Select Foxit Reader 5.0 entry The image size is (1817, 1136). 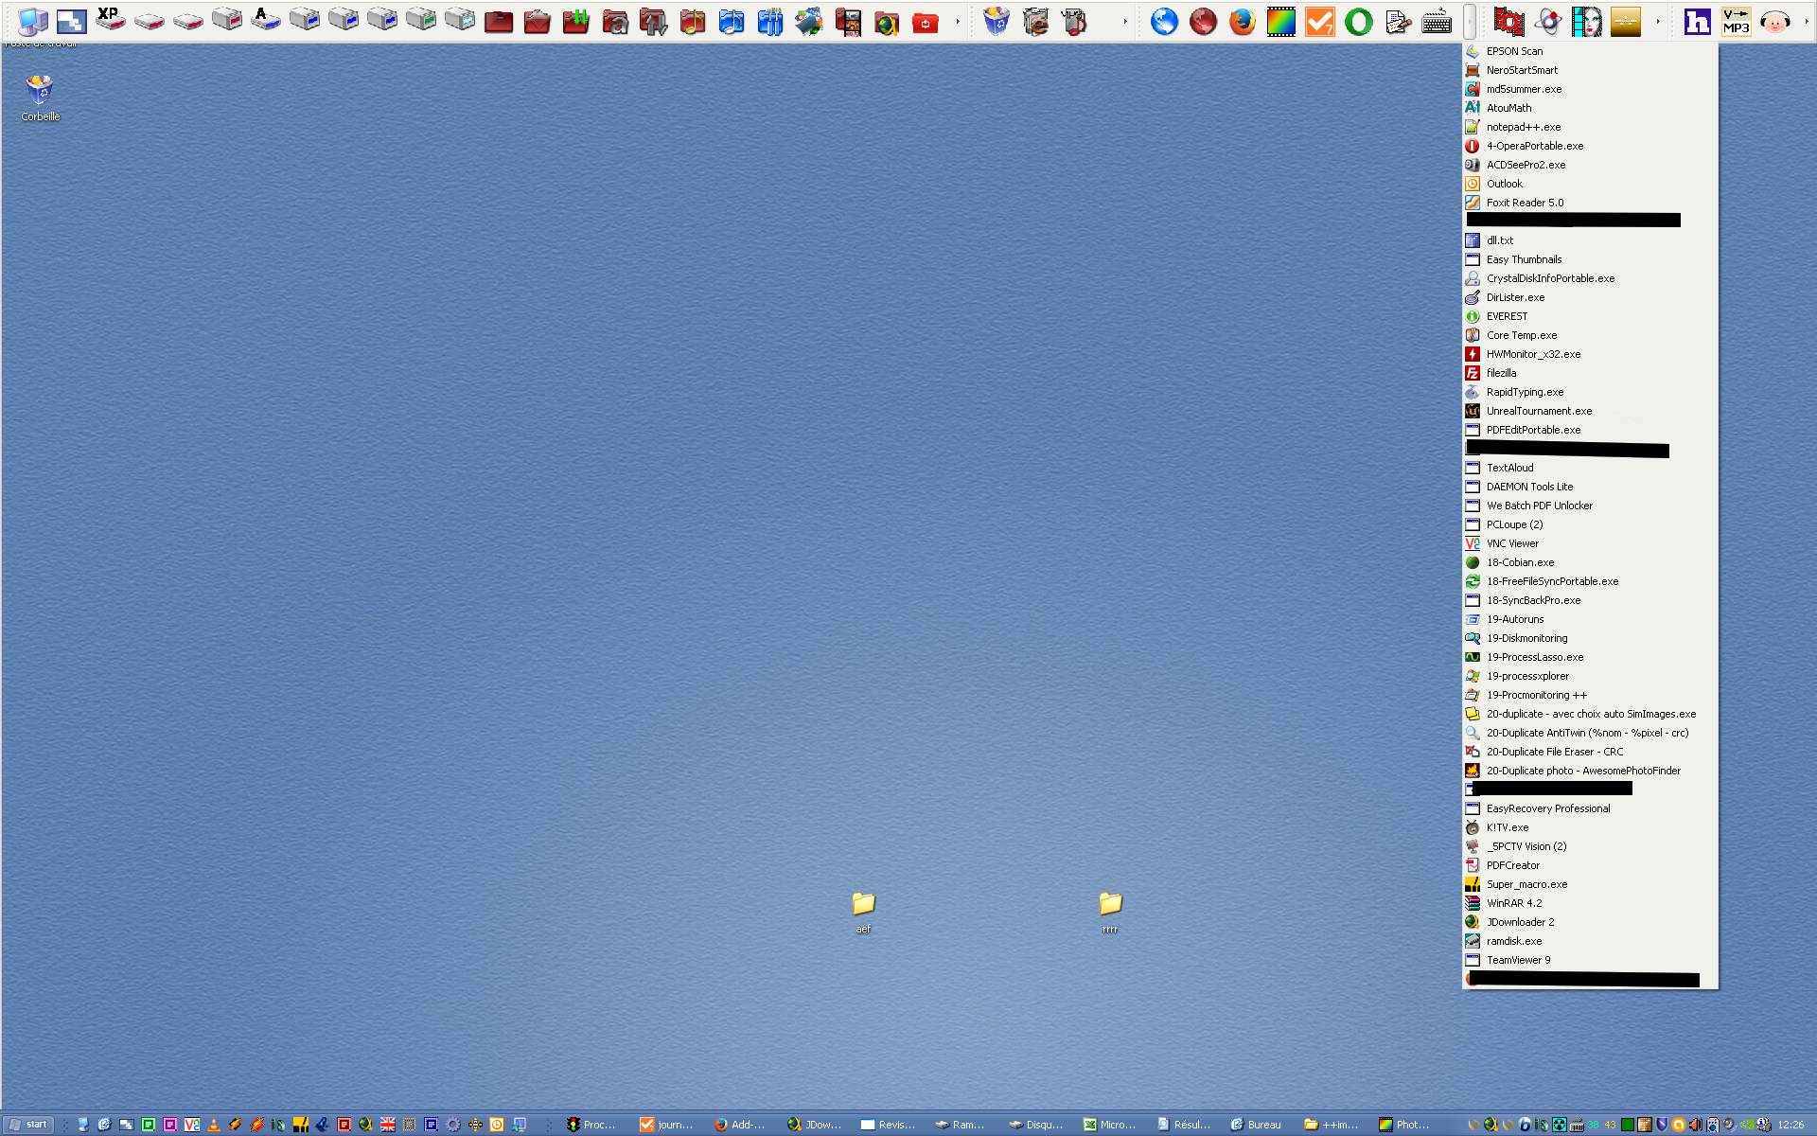(1590, 203)
